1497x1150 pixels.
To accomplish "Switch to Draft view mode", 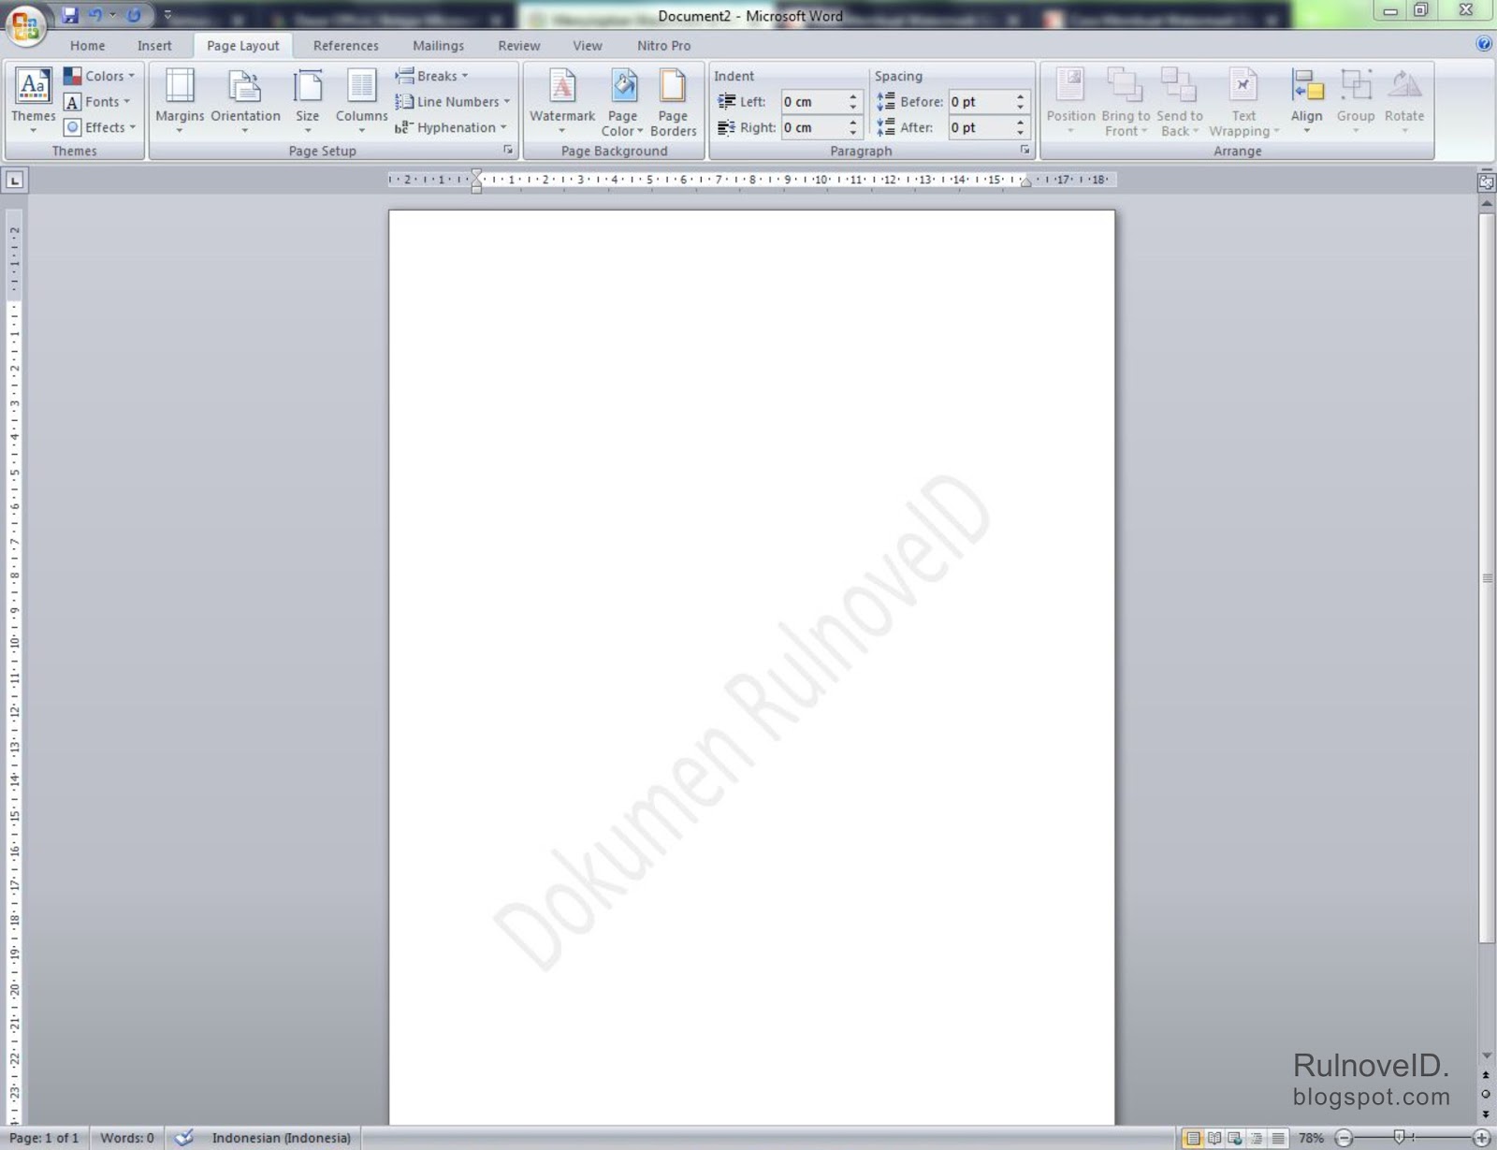I will [x=1278, y=1138].
